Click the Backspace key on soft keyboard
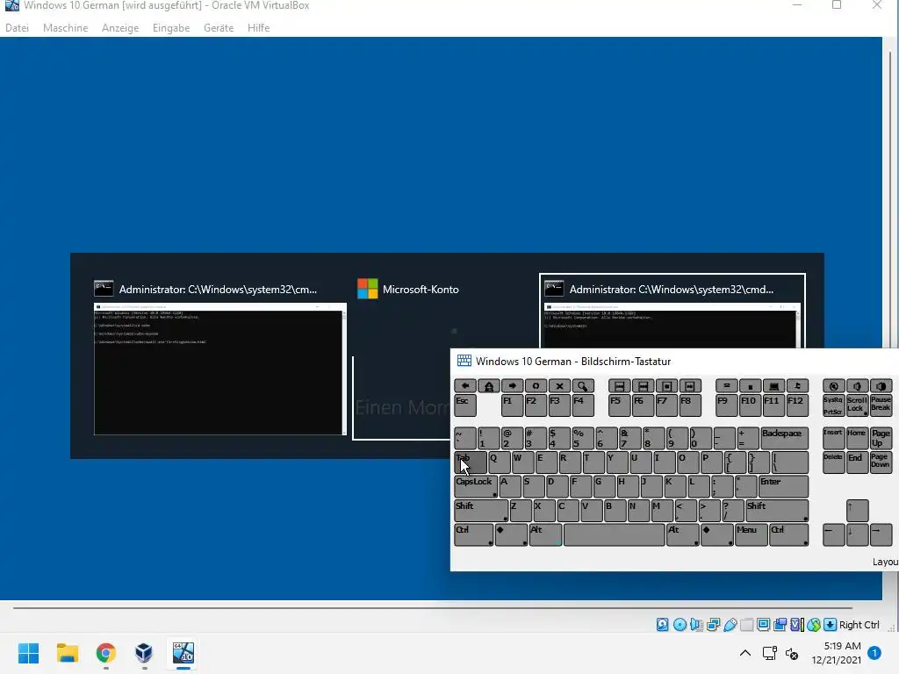The width and height of the screenshot is (899, 674). tap(784, 439)
